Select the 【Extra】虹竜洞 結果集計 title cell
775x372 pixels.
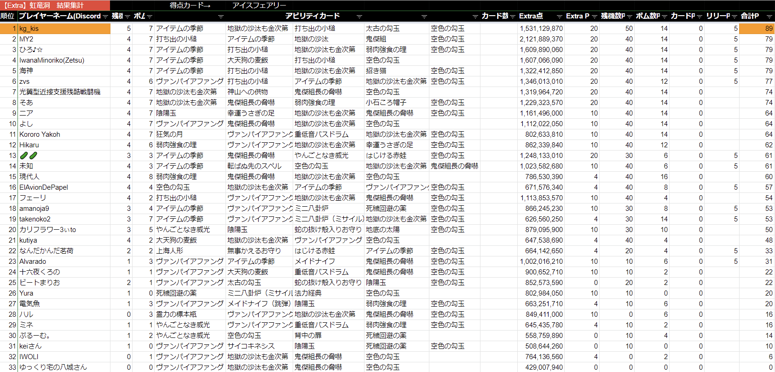pos(55,6)
